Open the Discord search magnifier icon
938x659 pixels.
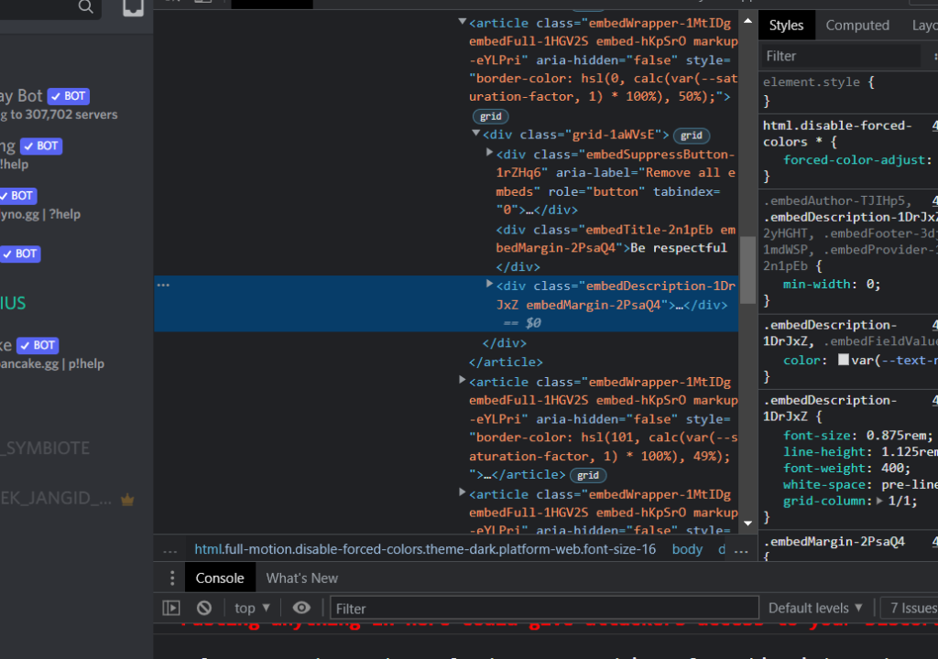(85, 6)
